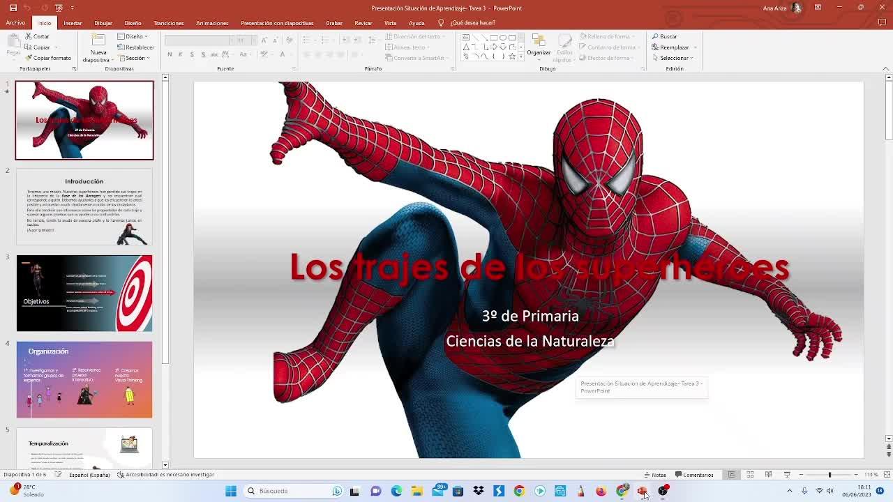Open the Diseño layout dropdown in Diapositivas group

pos(133,36)
